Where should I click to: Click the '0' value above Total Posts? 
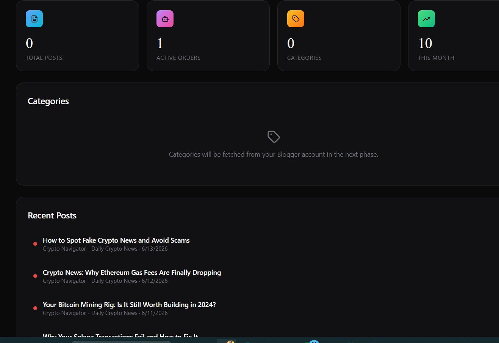coord(29,44)
